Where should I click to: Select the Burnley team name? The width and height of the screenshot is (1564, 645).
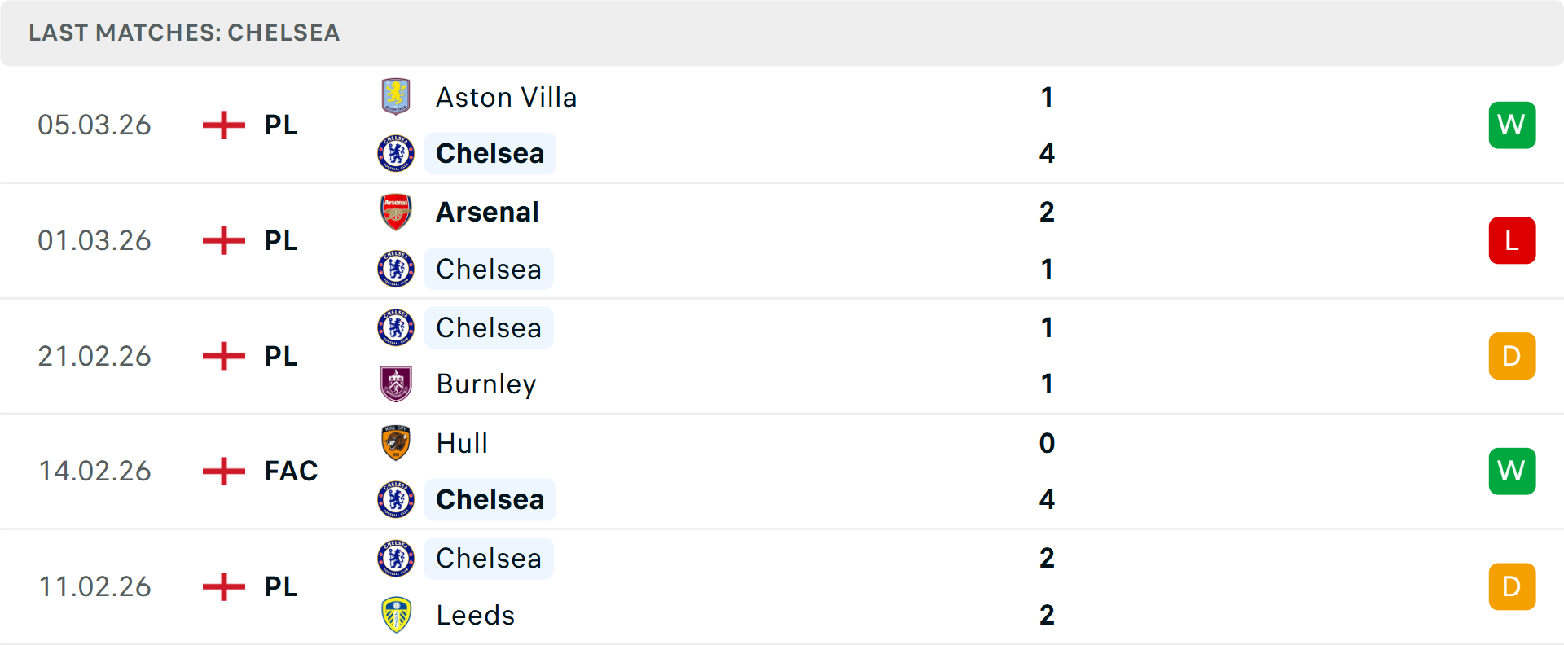pos(486,384)
